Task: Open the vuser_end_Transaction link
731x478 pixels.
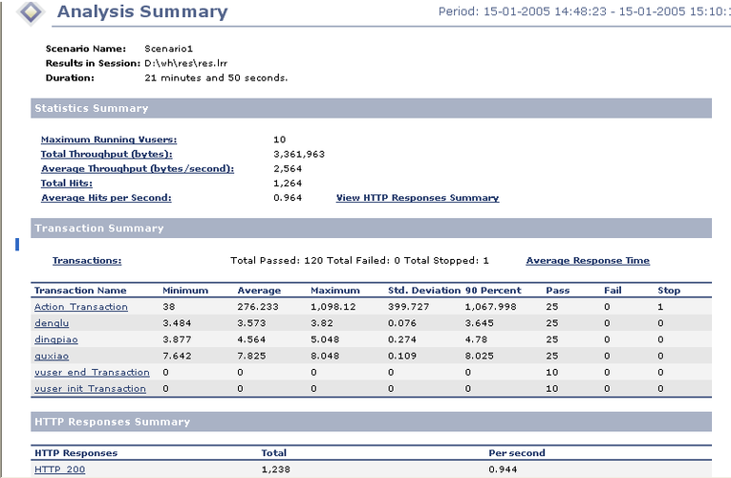Action: click(92, 372)
